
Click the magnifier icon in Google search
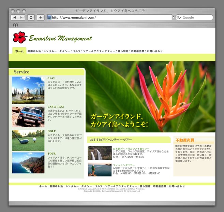click(178, 17)
